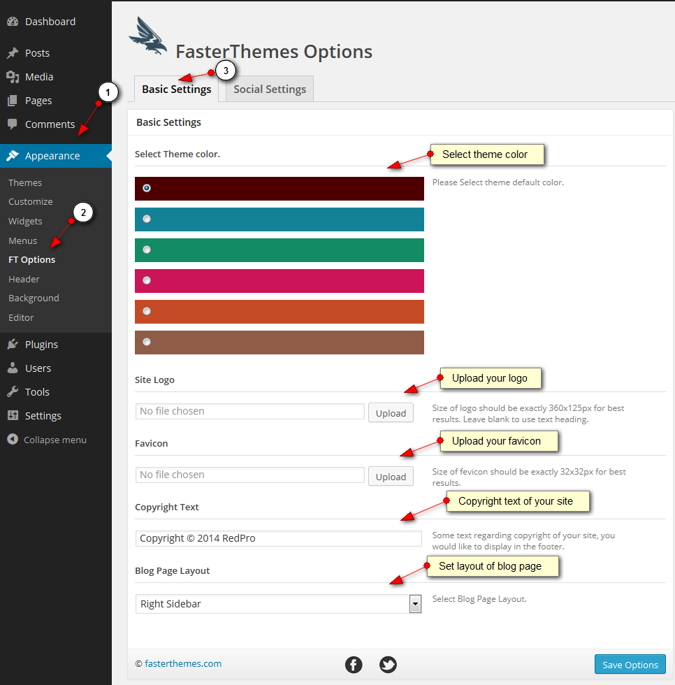Visit the fasterthemes.com footer link

(x=183, y=663)
